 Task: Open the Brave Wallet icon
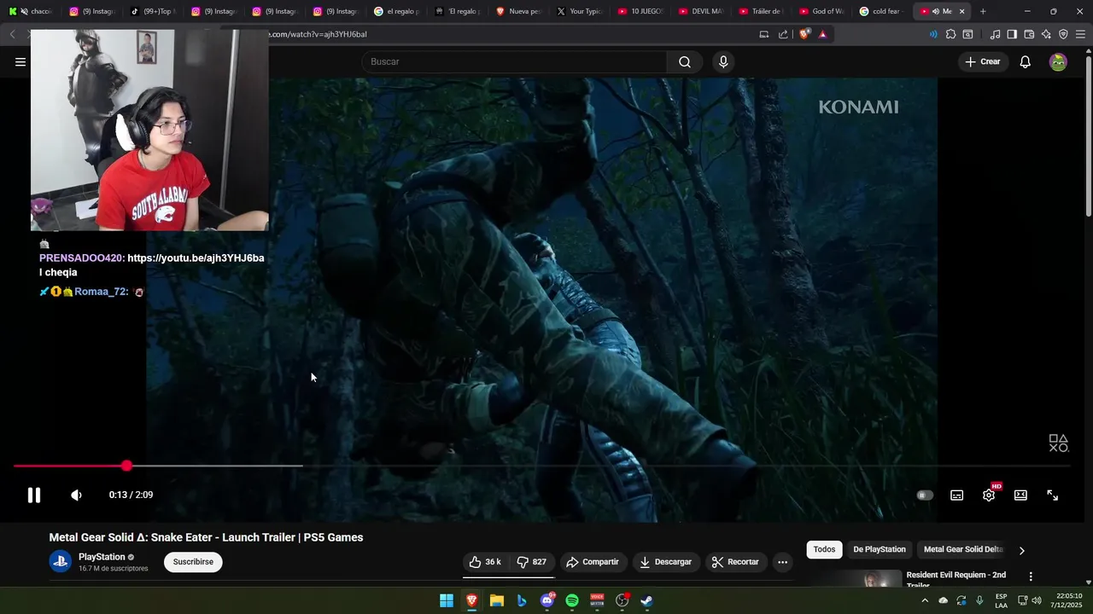pyautogui.click(x=1029, y=34)
